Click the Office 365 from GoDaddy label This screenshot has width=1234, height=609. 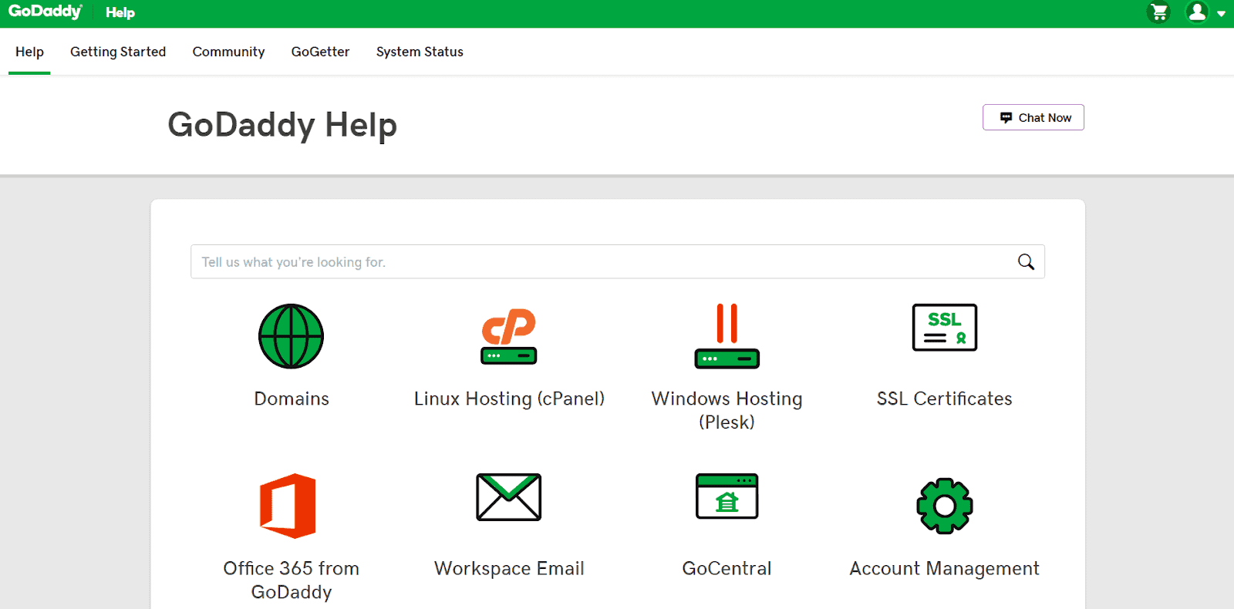point(292,580)
